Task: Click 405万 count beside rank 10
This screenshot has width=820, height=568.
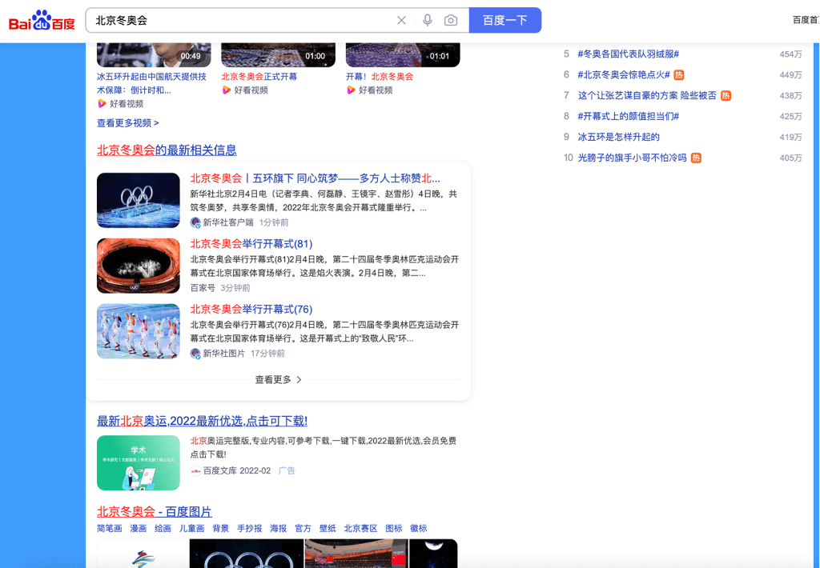Action: coord(790,158)
